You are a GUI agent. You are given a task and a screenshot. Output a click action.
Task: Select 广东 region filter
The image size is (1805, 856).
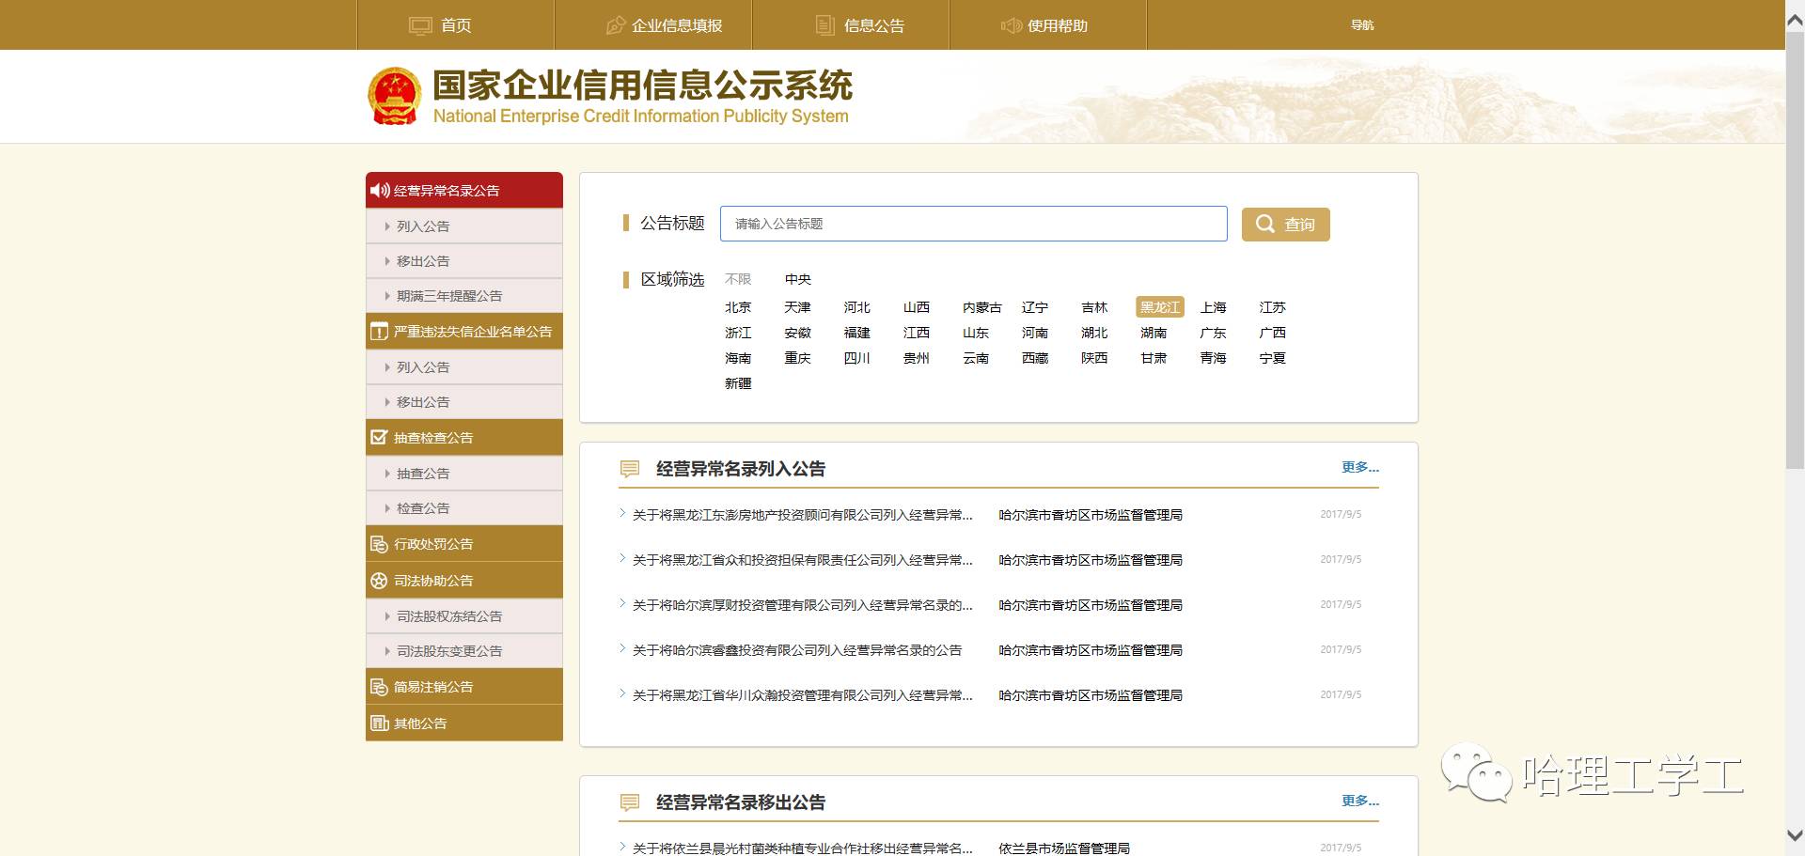click(x=1214, y=333)
